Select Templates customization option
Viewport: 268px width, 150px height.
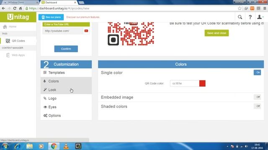click(x=66, y=72)
